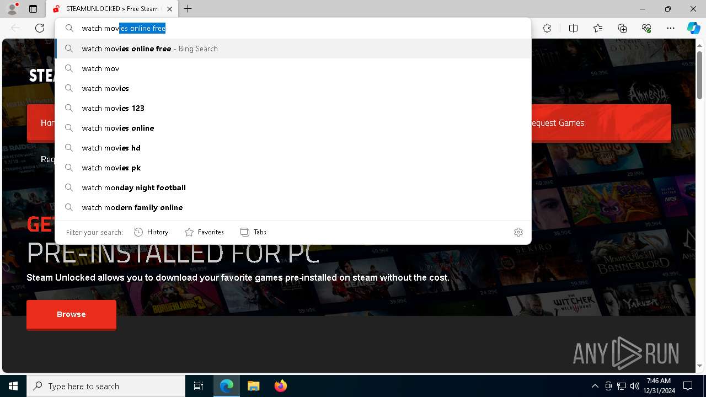Refresh the page
Image resolution: width=706 pixels, height=397 pixels.
pyautogui.click(x=40, y=28)
